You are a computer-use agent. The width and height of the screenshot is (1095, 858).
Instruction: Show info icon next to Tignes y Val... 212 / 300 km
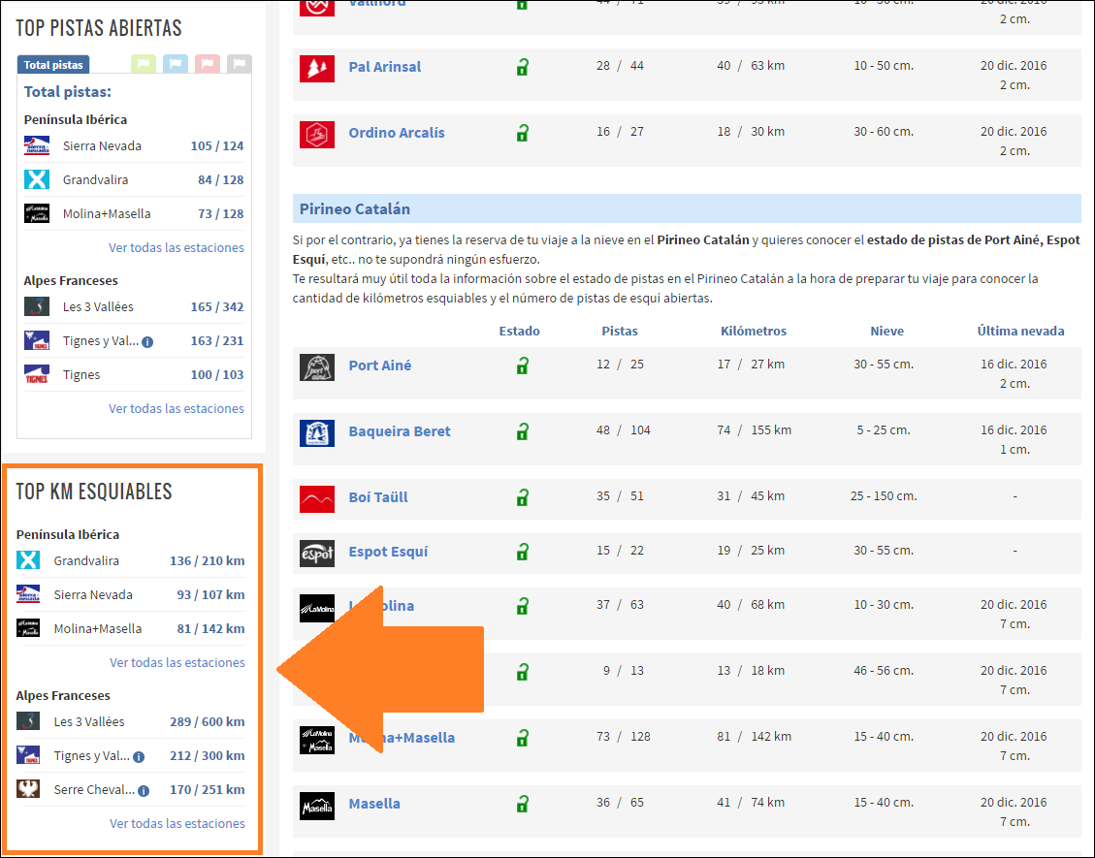tap(139, 757)
